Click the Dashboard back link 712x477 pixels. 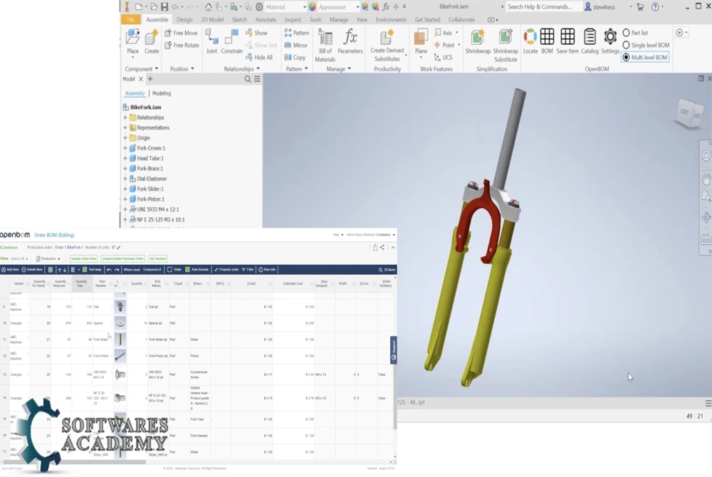click(9, 247)
